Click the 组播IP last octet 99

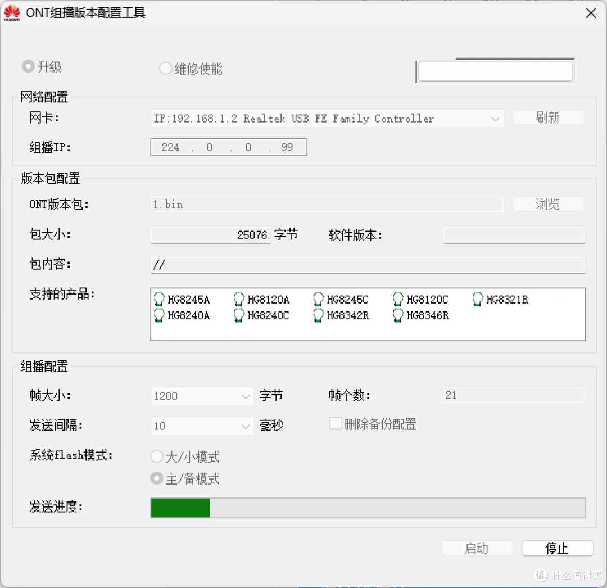[x=287, y=147]
